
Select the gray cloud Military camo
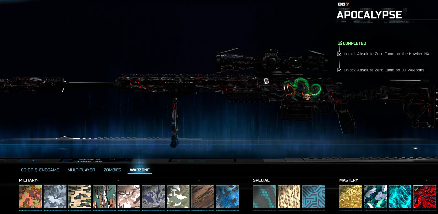click(55, 197)
